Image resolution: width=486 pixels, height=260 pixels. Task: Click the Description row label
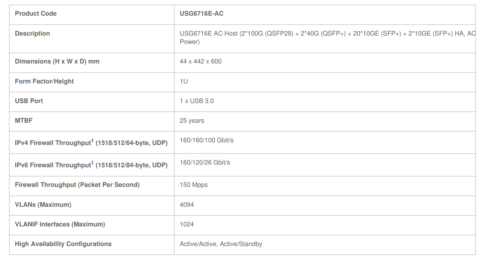coord(33,34)
